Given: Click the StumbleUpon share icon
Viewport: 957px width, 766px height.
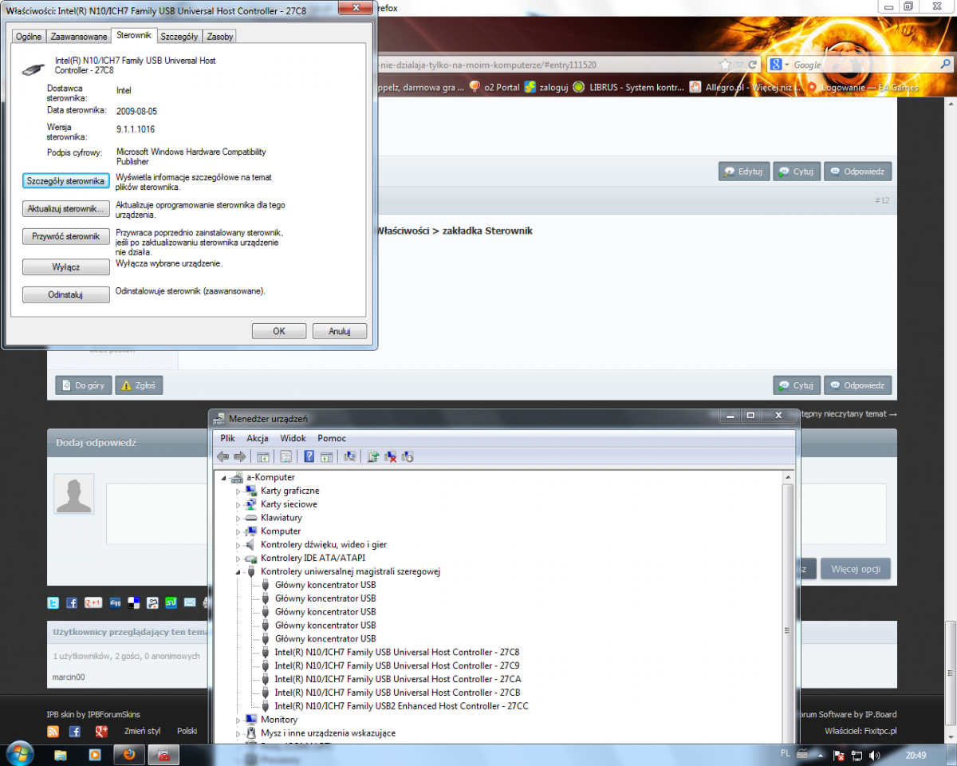Looking at the screenshot, I should [171, 602].
